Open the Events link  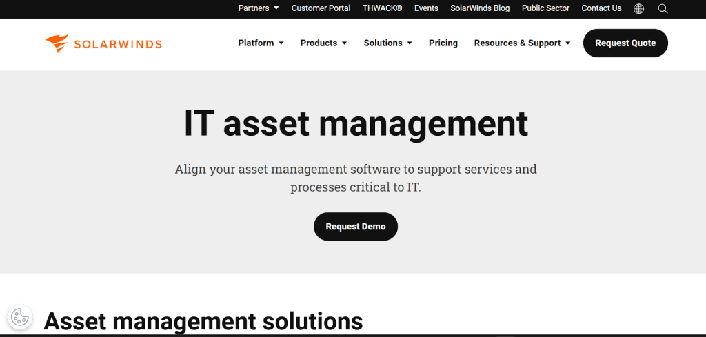pos(426,8)
